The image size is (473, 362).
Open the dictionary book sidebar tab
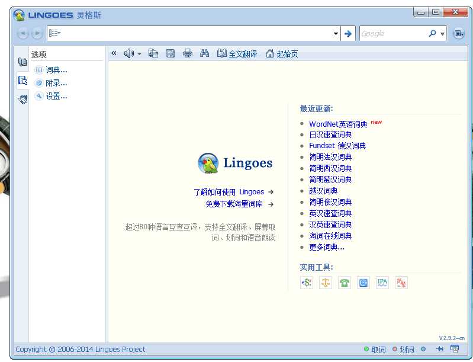pos(22,62)
